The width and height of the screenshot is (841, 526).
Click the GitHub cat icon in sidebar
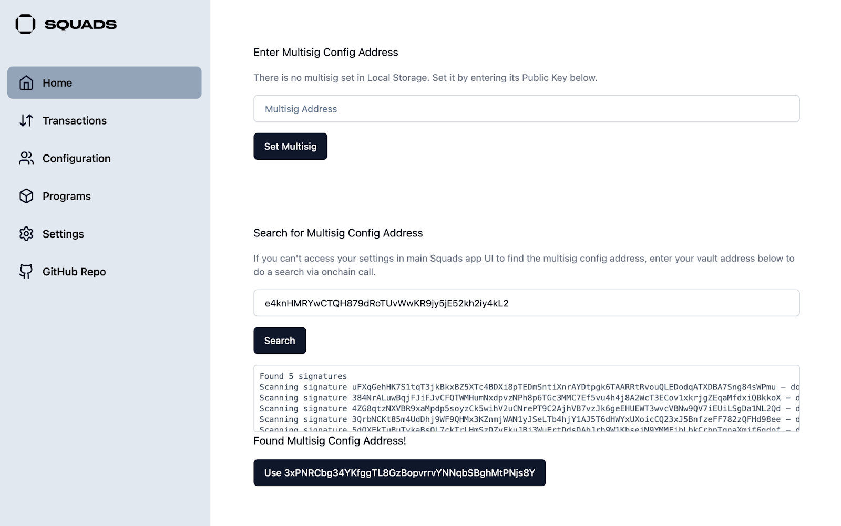26,272
